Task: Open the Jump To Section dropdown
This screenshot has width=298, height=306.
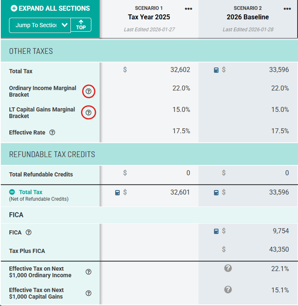Action: point(40,25)
